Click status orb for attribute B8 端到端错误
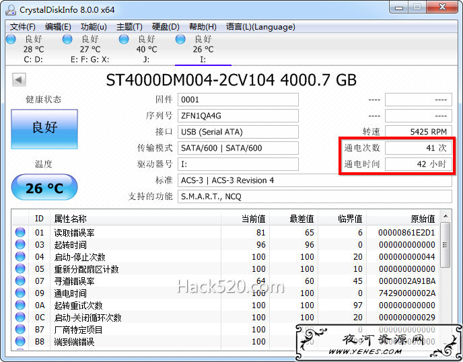The width and height of the screenshot is (463, 362). pos(20,341)
